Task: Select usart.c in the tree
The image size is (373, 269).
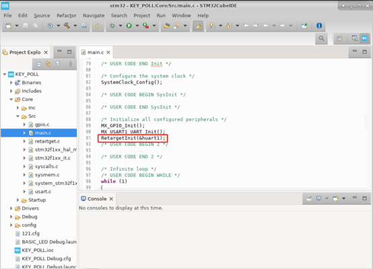Action: pos(43,192)
